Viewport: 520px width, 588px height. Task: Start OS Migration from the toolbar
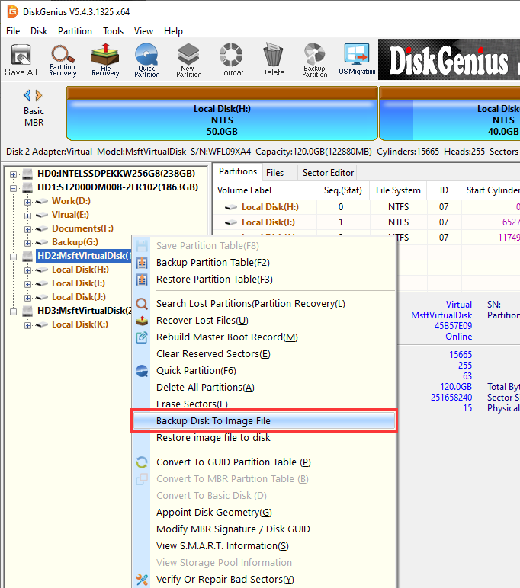357,59
